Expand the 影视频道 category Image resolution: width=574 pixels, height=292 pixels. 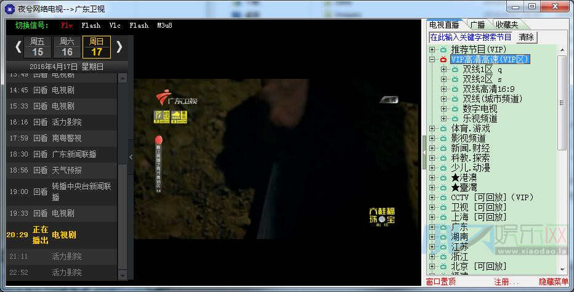pos(432,139)
